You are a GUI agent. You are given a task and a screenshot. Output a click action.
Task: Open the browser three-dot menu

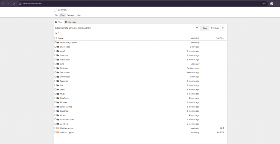[277, 4]
